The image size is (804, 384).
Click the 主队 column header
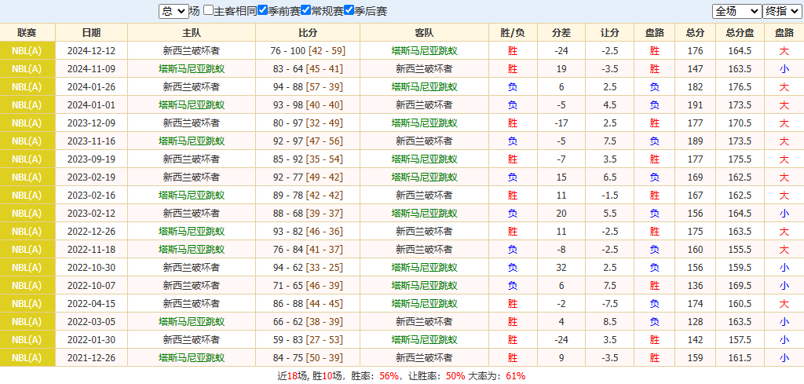[x=192, y=33]
